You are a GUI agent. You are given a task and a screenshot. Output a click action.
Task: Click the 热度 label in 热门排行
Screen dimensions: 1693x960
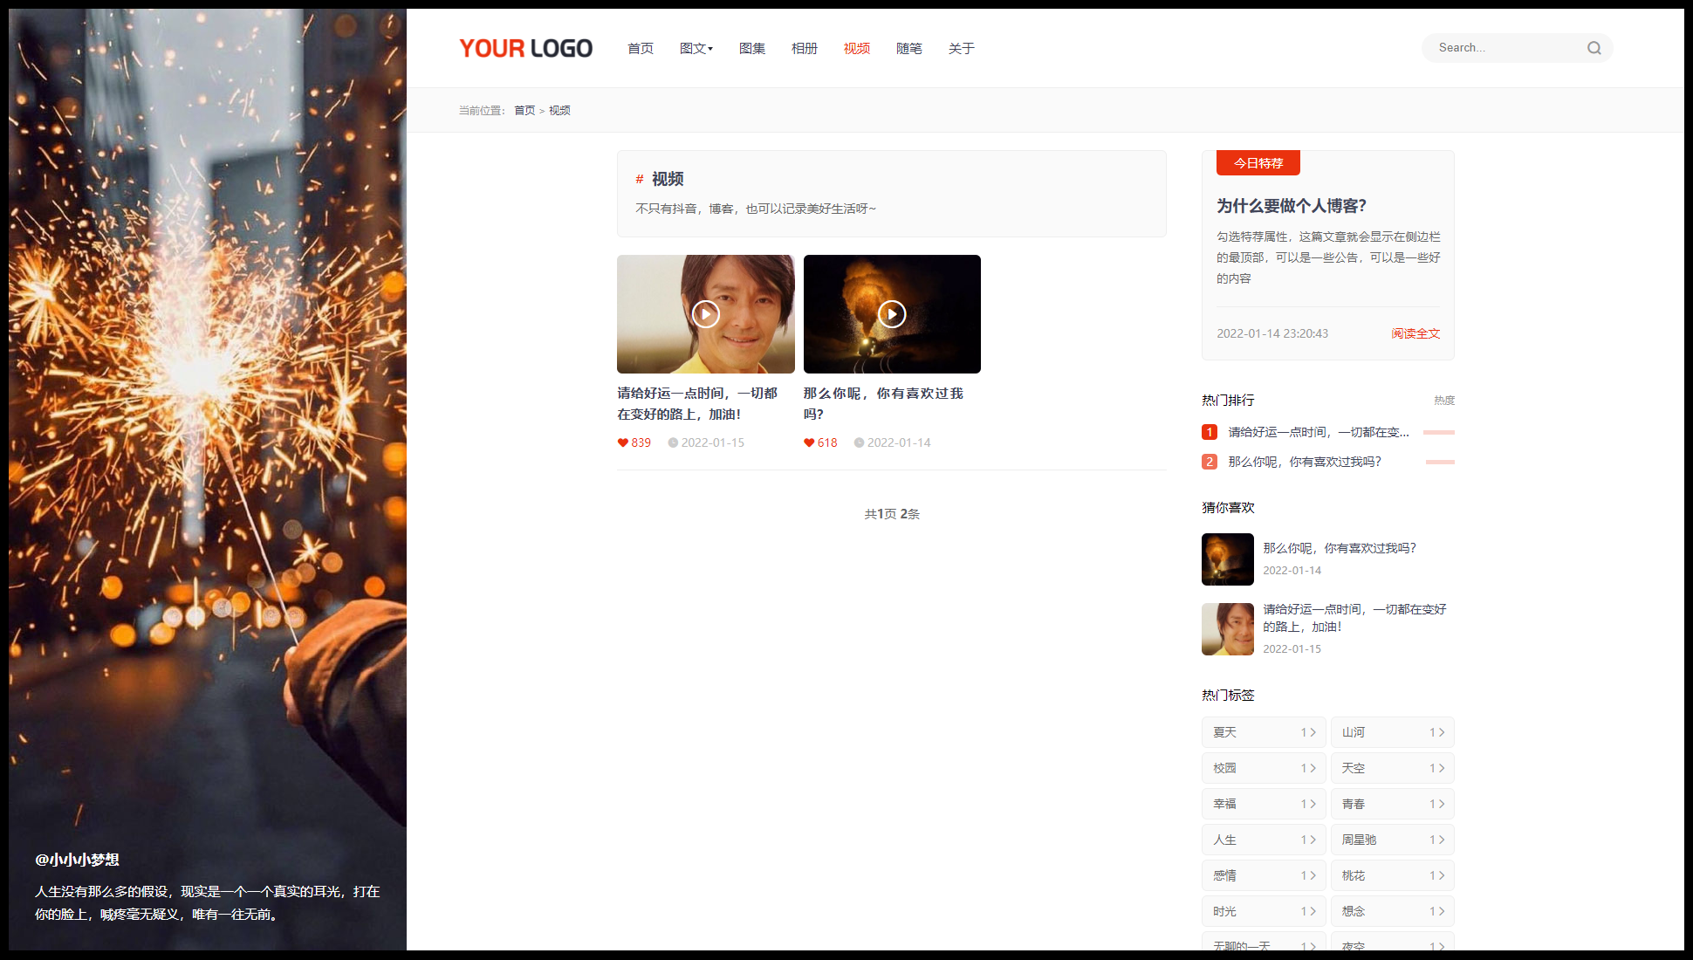pos(1444,401)
